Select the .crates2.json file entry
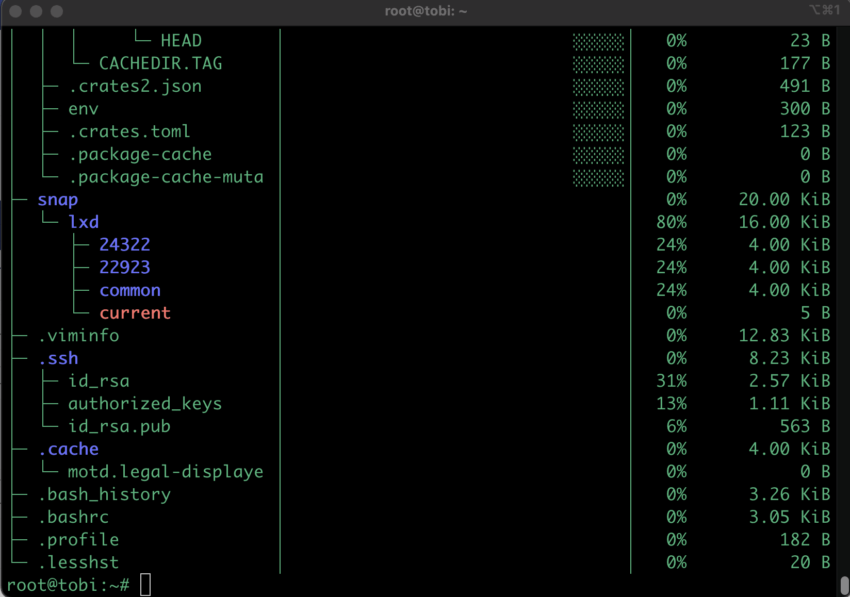Screen dimensions: 850x597 coord(135,86)
